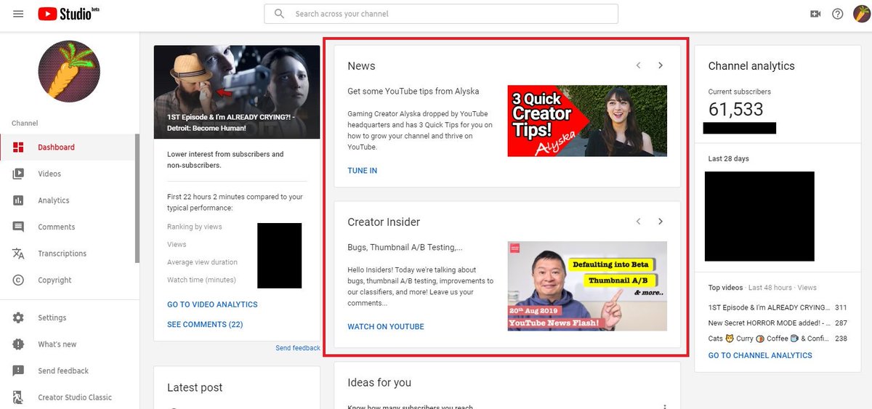Open the Dashboard menu item
872x409 pixels.
pos(68,147)
